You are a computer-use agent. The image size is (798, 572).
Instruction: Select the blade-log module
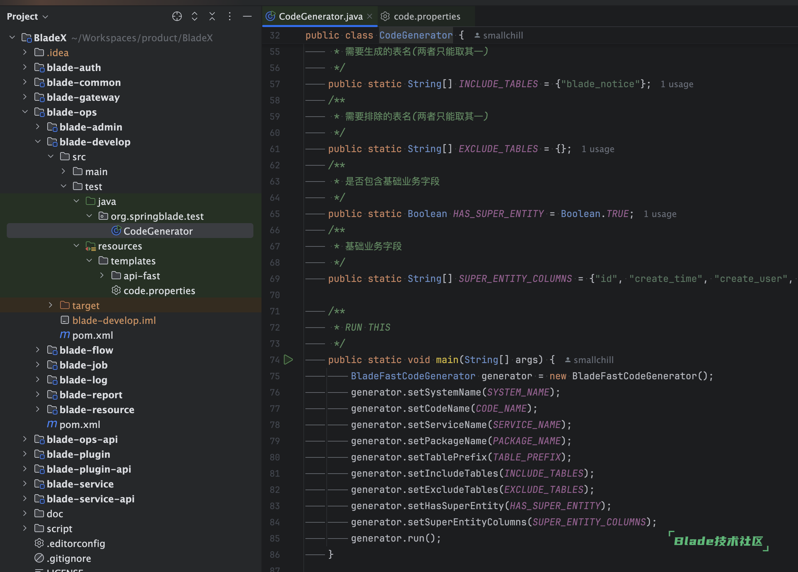coord(77,380)
